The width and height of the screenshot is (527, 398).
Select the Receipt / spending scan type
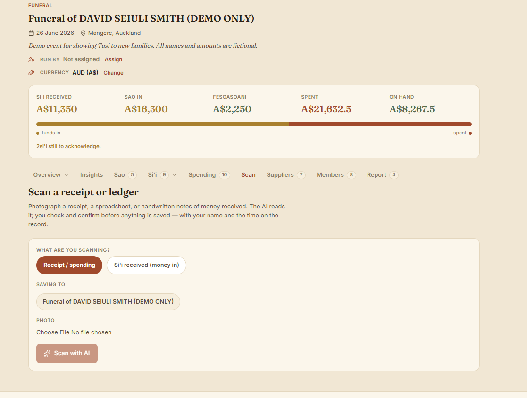[x=69, y=265]
